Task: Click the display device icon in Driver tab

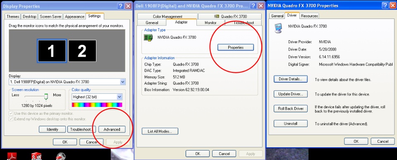Action: [x=279, y=28]
